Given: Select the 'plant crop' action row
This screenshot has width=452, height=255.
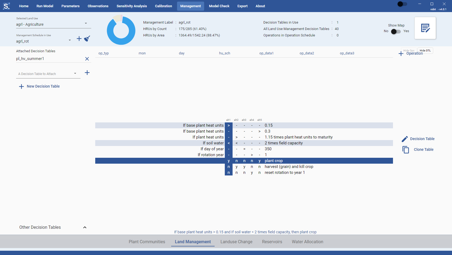Looking at the screenshot, I should [244, 161].
